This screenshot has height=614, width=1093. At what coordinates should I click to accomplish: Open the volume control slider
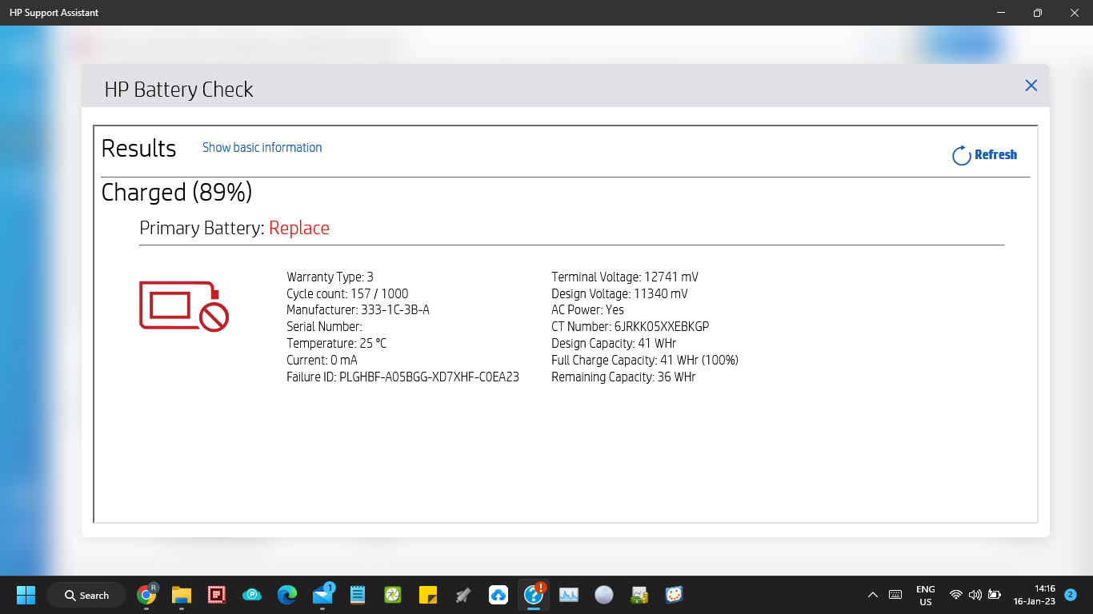[975, 595]
